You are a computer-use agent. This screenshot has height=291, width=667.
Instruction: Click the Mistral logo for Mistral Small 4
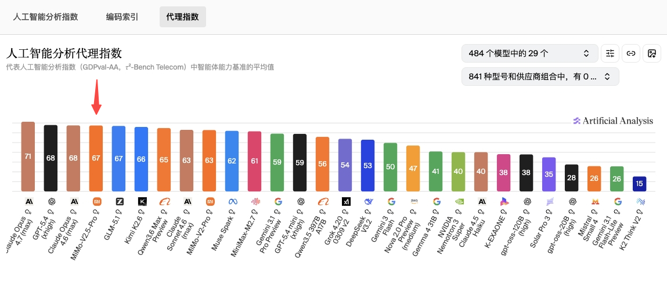click(x=594, y=201)
